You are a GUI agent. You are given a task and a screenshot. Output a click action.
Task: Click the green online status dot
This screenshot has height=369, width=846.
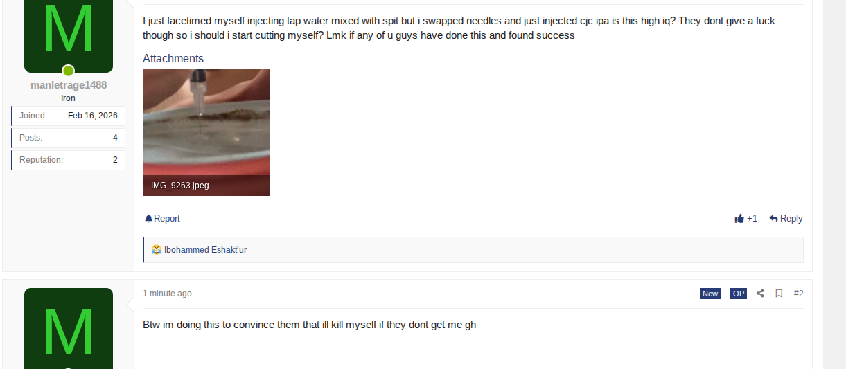(x=69, y=71)
